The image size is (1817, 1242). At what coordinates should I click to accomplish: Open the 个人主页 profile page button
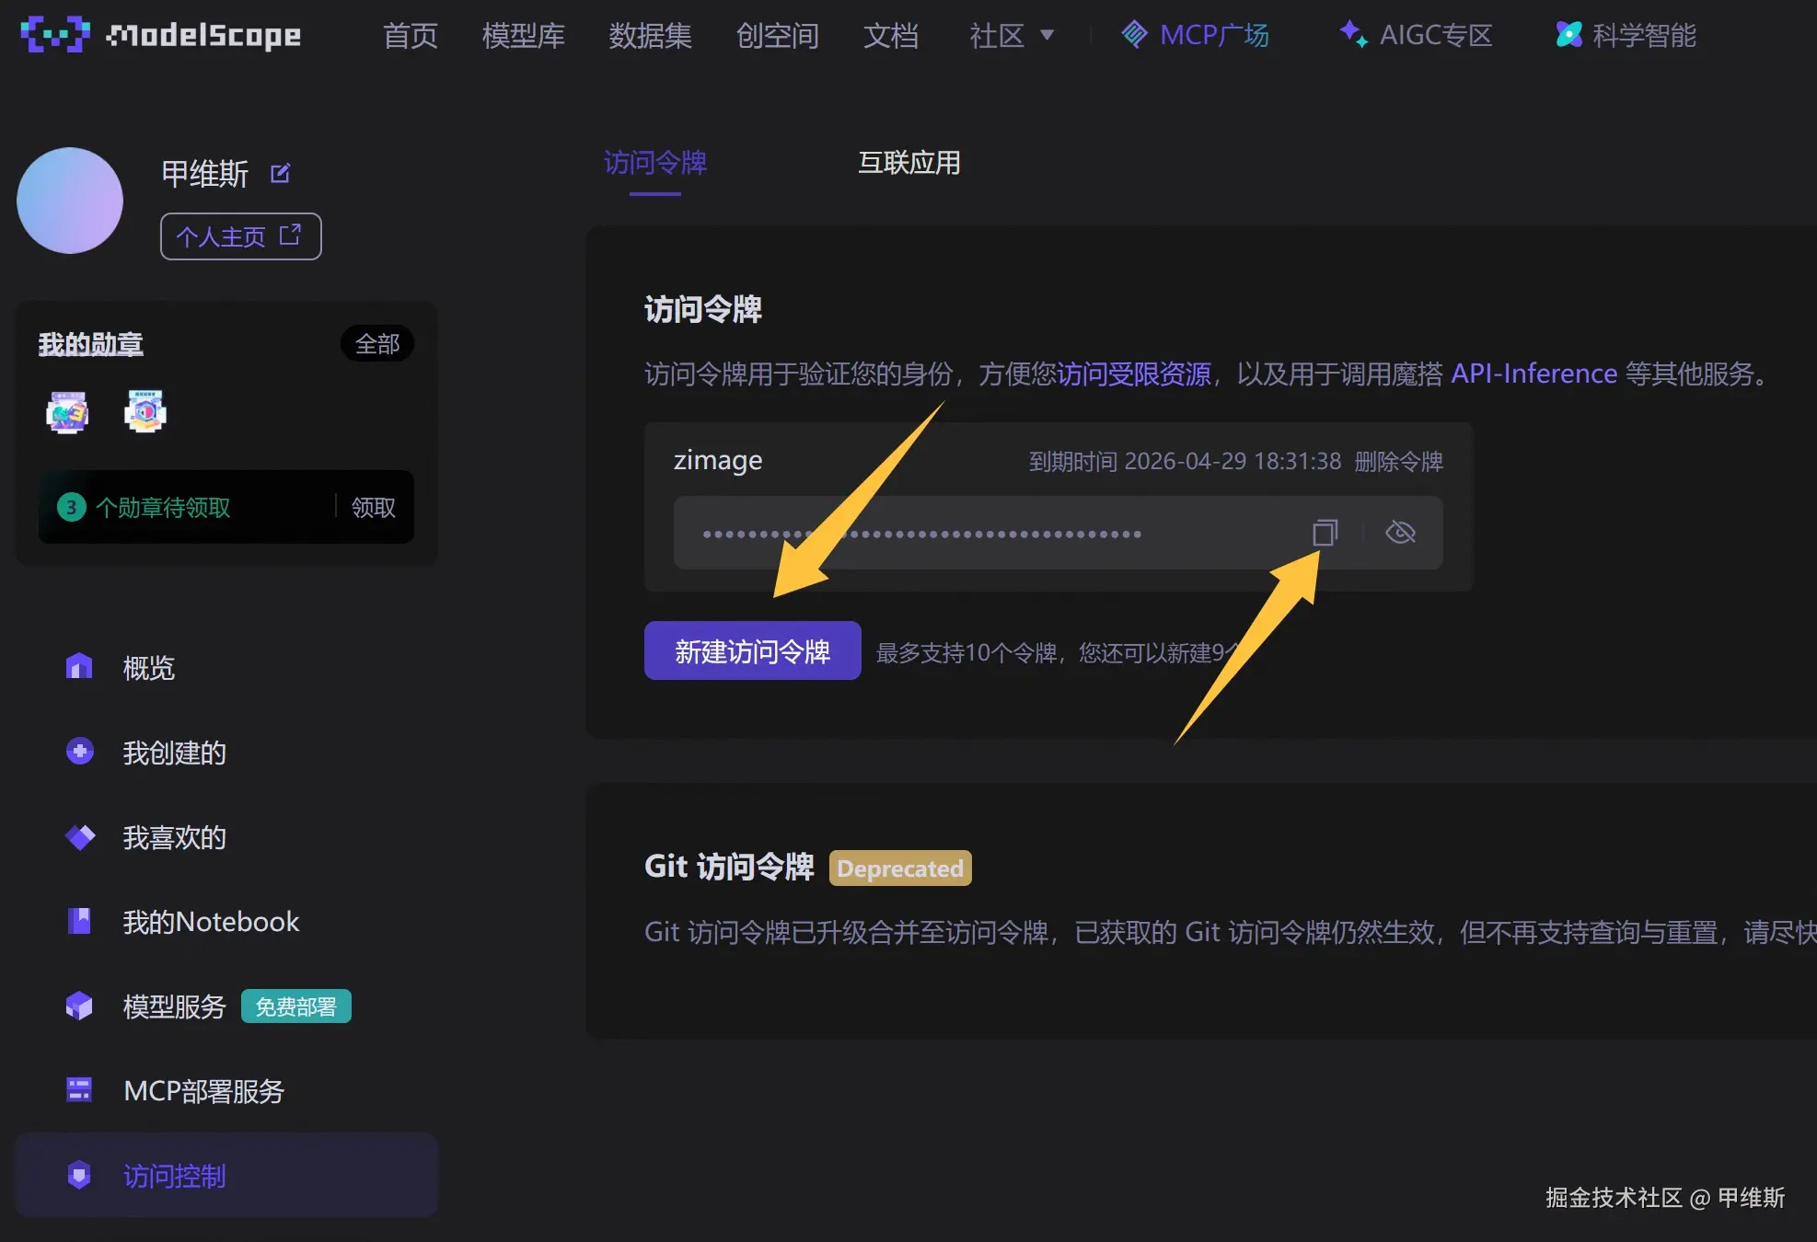click(x=240, y=236)
